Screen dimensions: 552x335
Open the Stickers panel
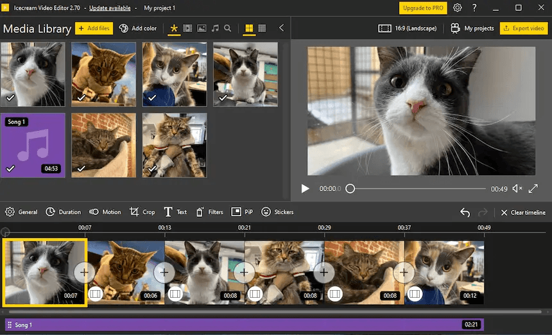click(x=277, y=212)
